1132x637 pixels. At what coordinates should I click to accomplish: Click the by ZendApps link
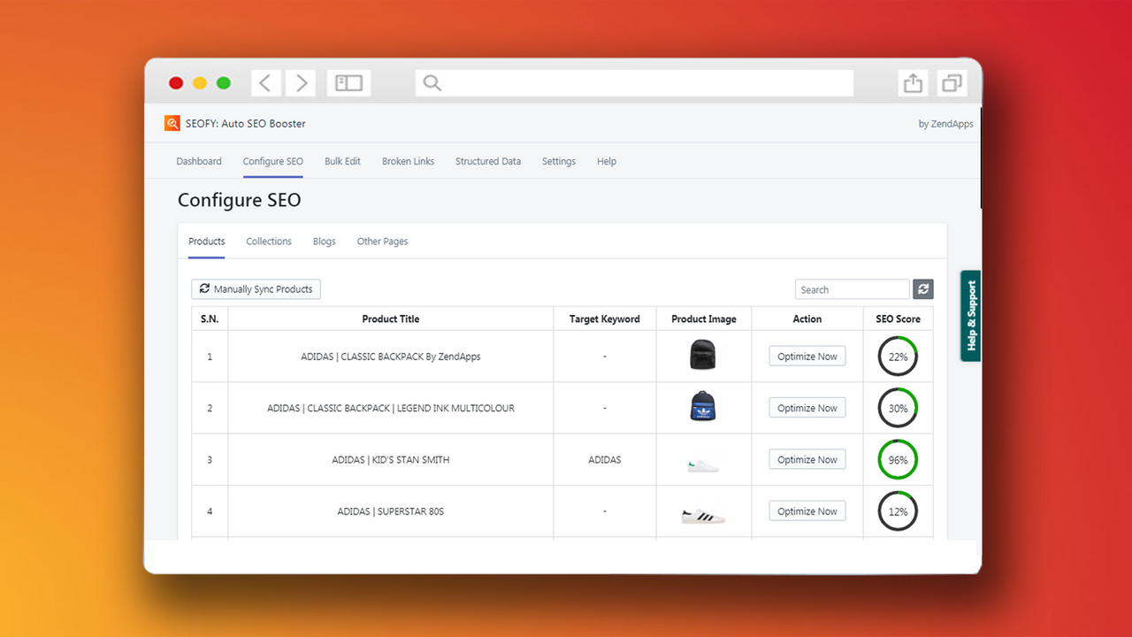[x=945, y=123]
